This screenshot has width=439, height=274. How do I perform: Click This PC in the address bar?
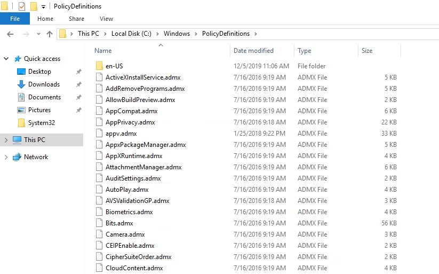tap(89, 34)
